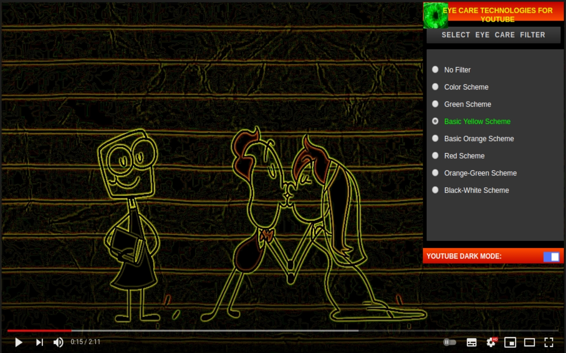566x353 pixels.
Task: Choose the Orange-Green Scheme option
Action: pyautogui.click(x=436, y=173)
